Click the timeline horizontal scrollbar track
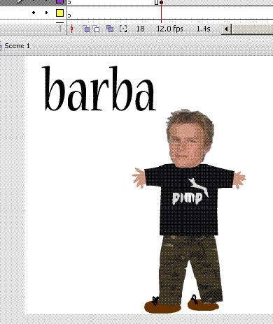The image size is (273, 324). tap(252, 29)
